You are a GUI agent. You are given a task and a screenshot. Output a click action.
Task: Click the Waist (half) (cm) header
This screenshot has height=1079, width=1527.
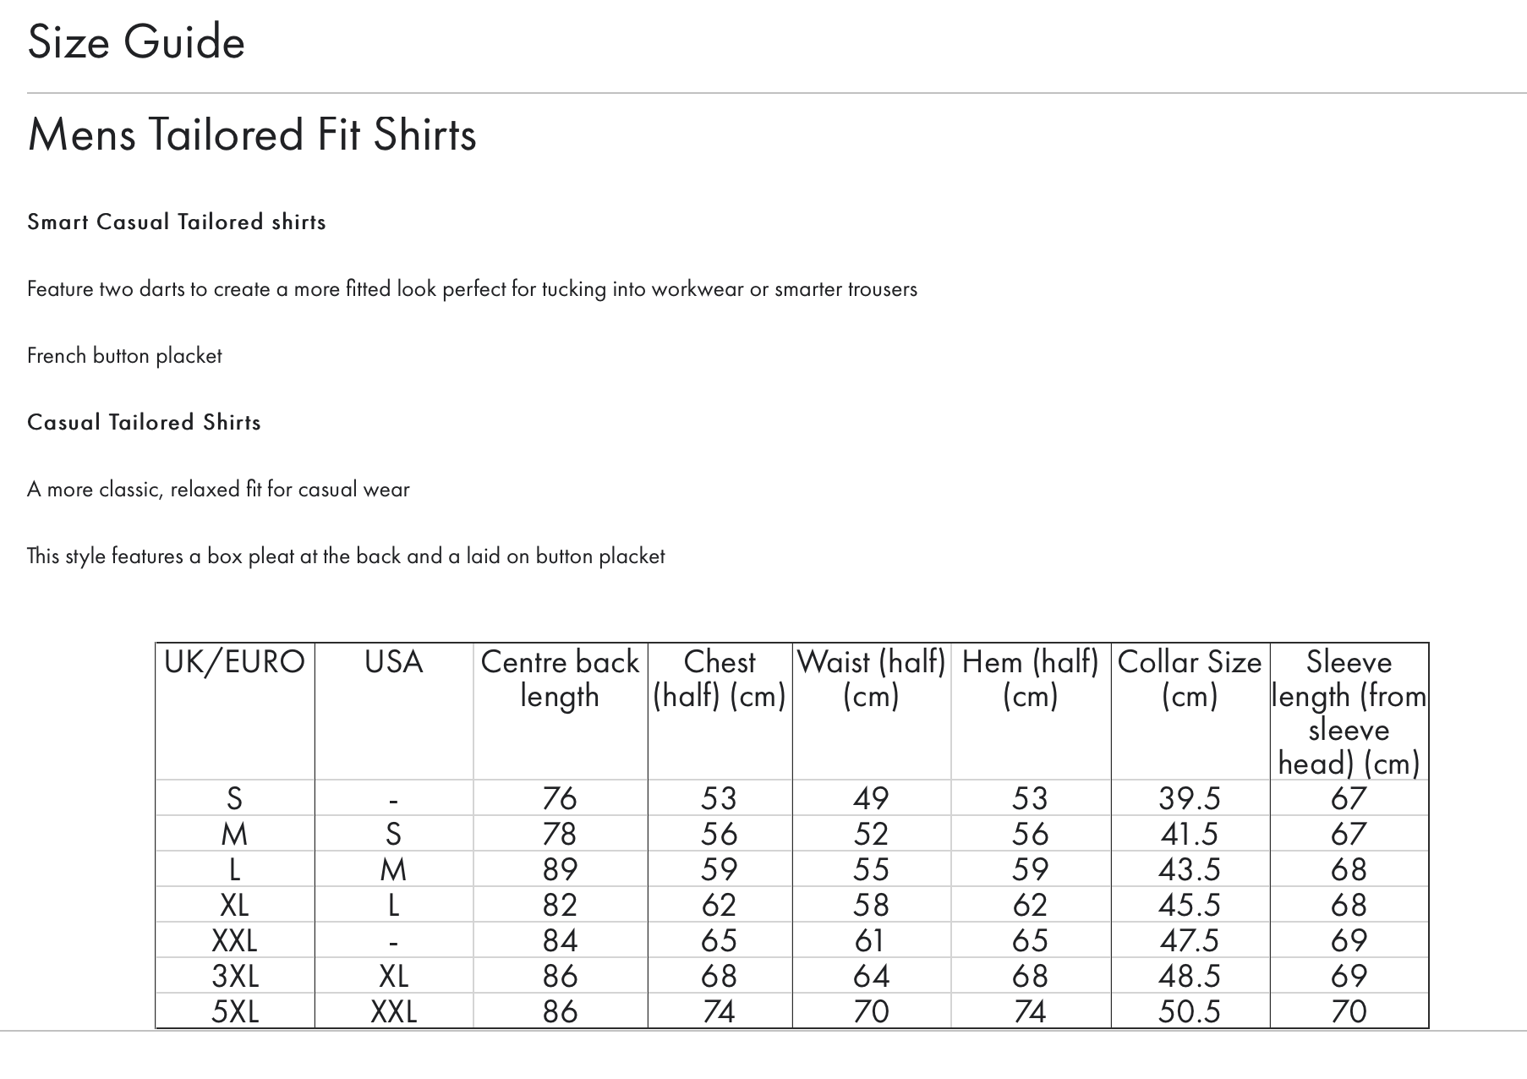(871, 679)
